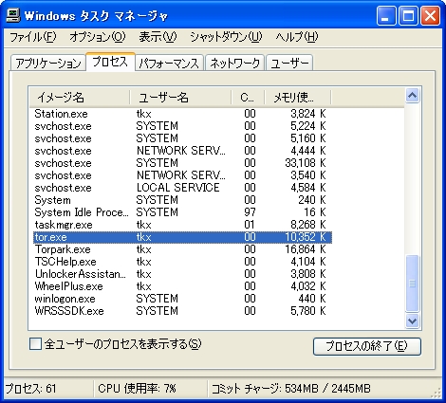This screenshot has width=446, height=403.
Task: Enable 全ユーザーのプロセスを表示する checkbox
Action: (35, 344)
